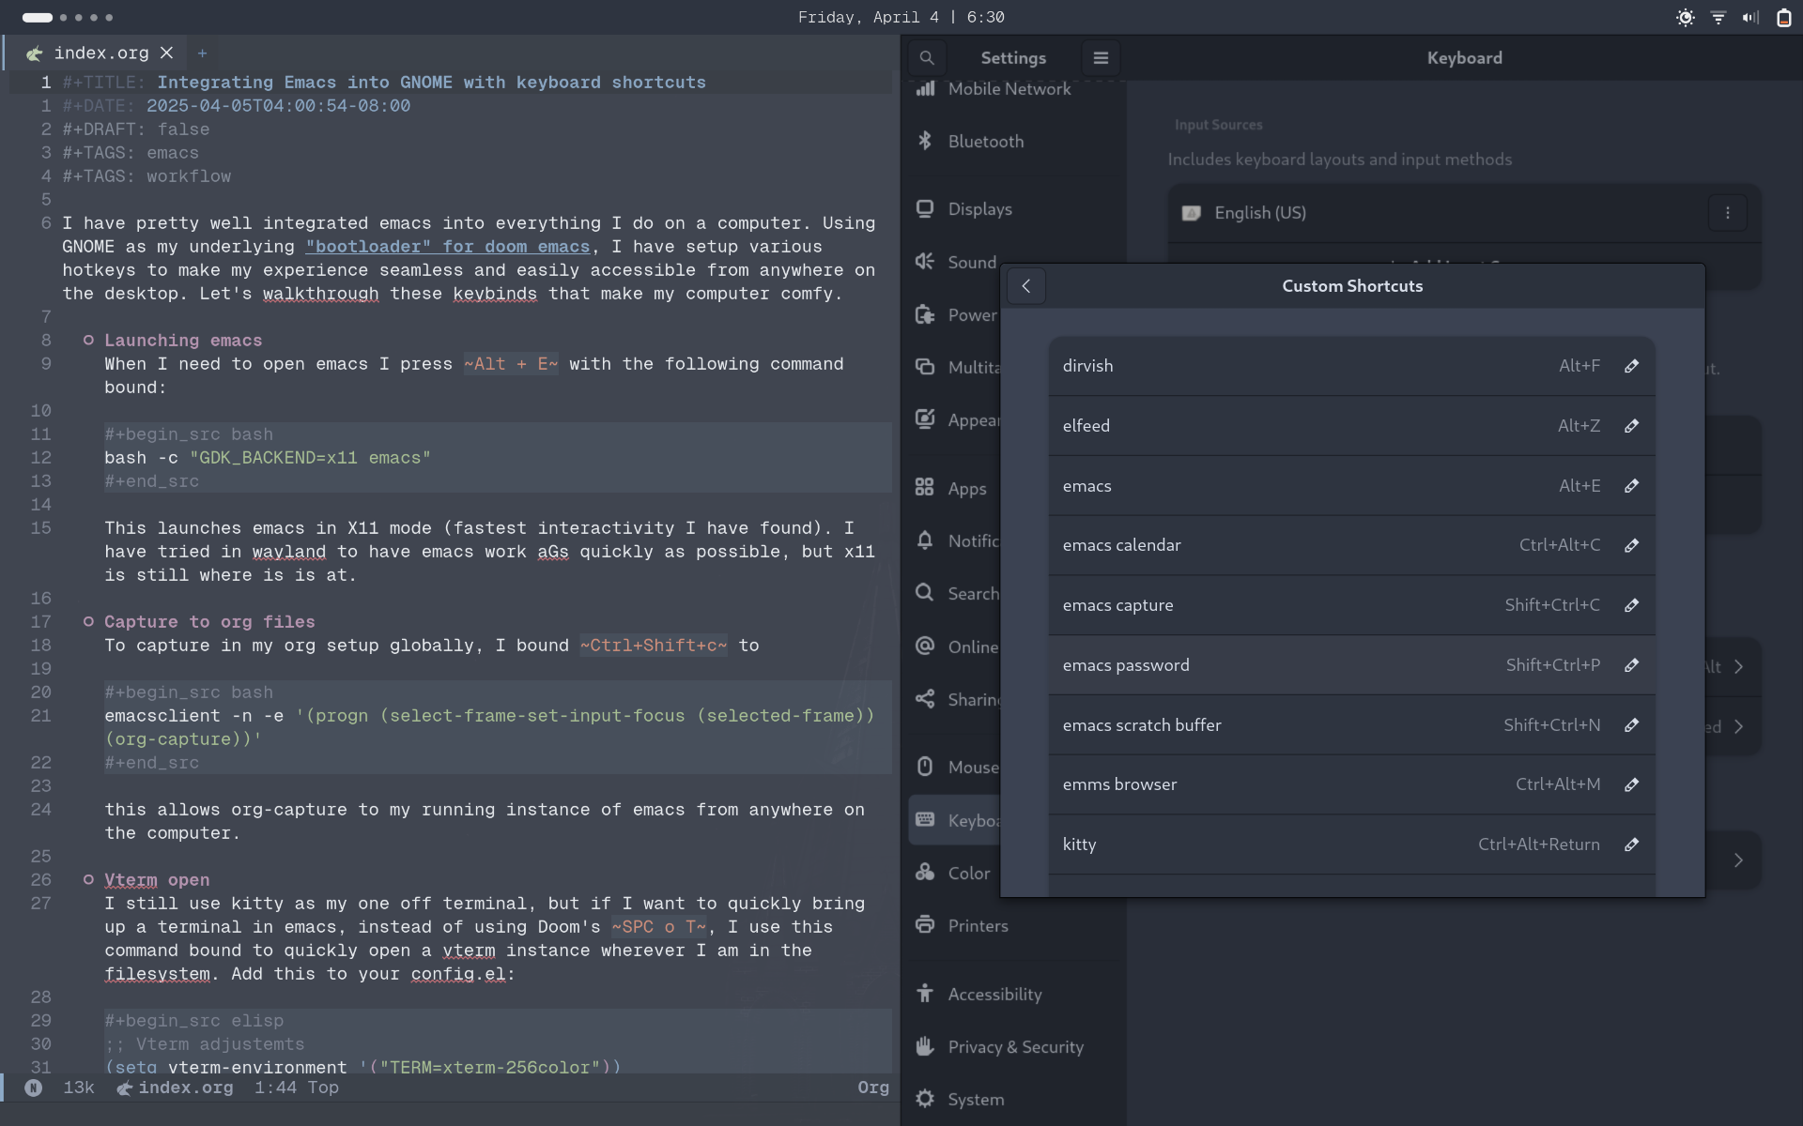The image size is (1803, 1126).
Task: Edit the emms browser shortcut pencil icon
Action: tap(1631, 784)
